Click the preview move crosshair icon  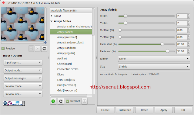(46, 43)
